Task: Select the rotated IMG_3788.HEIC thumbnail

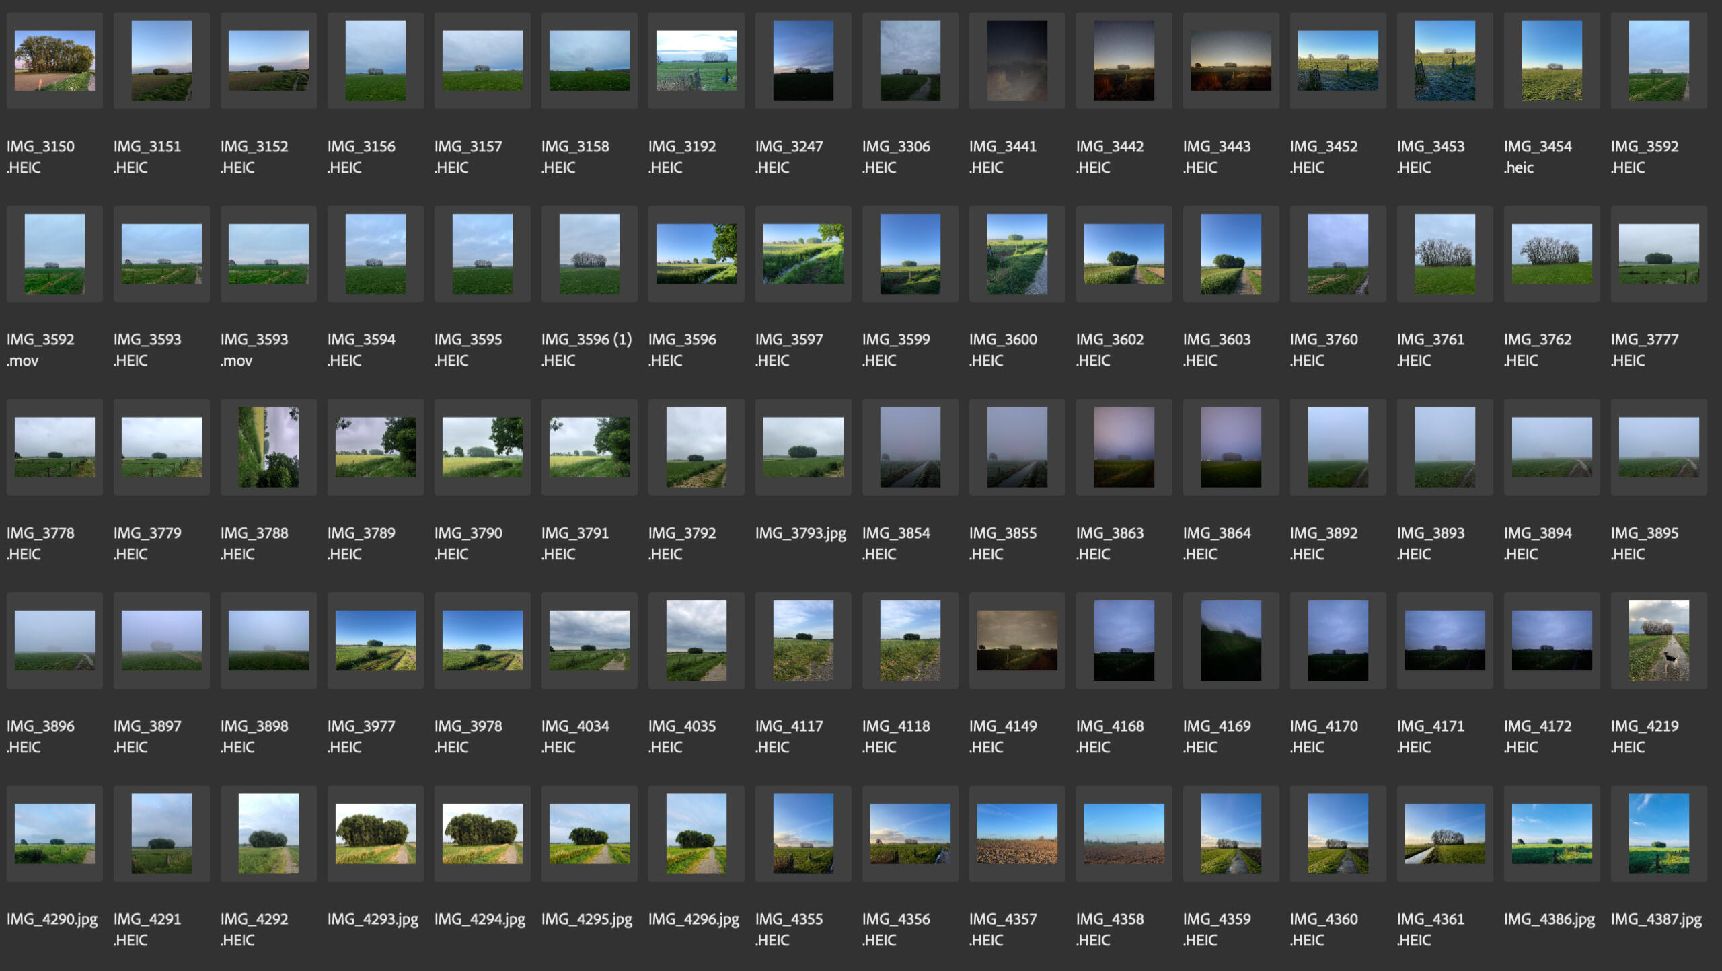Action: point(268,446)
